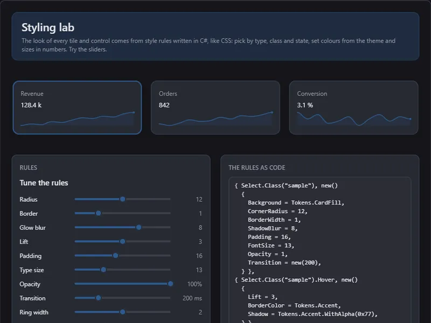
Task: Click the "3.1 %" conversion value
Action: tap(305, 105)
